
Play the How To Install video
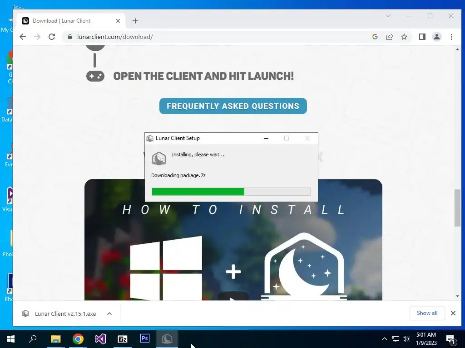[233, 297]
